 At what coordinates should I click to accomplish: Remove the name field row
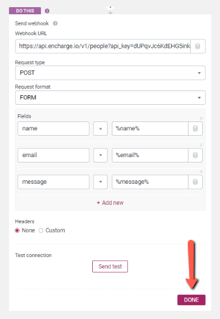point(201,118)
